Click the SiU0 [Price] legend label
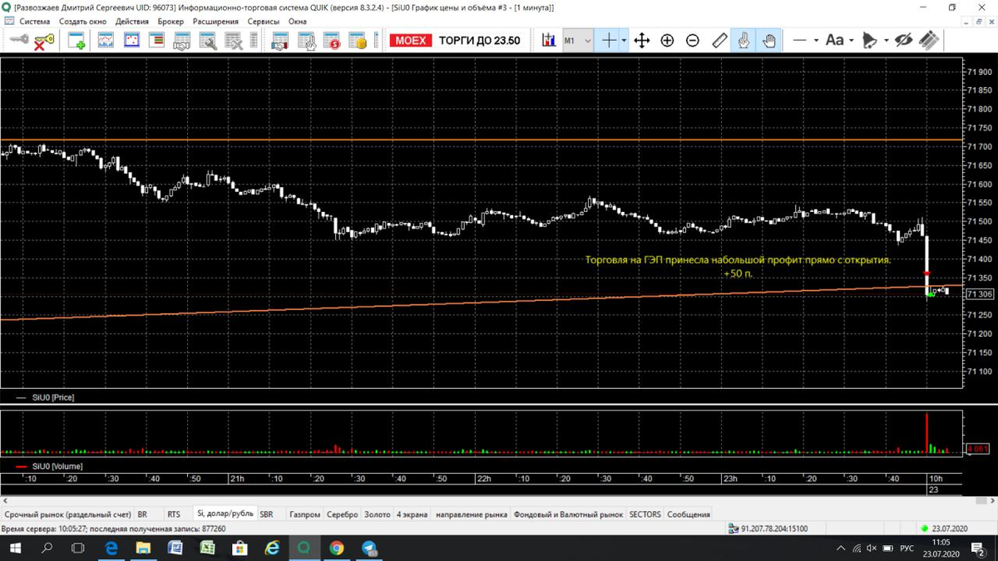 point(53,397)
